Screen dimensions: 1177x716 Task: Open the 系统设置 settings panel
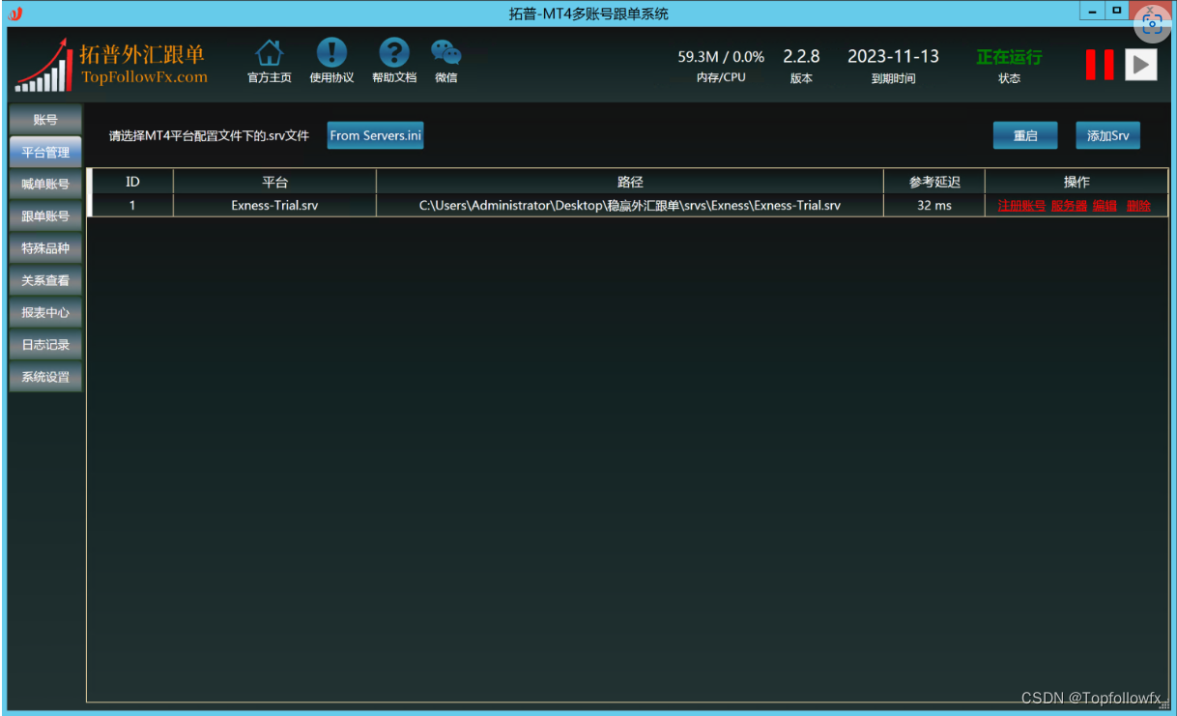click(x=44, y=377)
